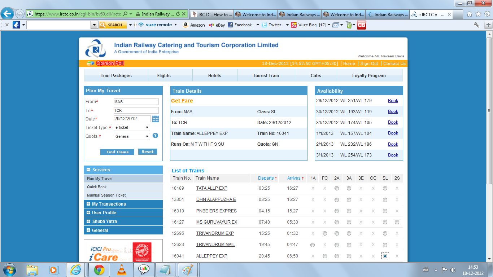
Task: Click the Amazon icon in the toolbar
Action: click(185, 25)
